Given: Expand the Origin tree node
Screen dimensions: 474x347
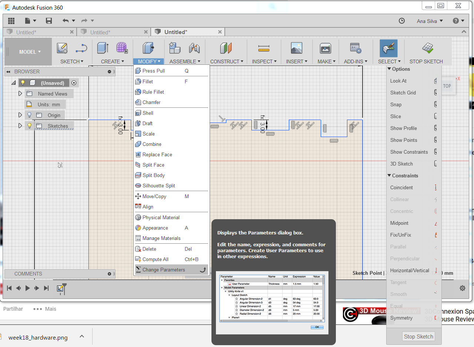Looking at the screenshot, I should click(x=20, y=115).
